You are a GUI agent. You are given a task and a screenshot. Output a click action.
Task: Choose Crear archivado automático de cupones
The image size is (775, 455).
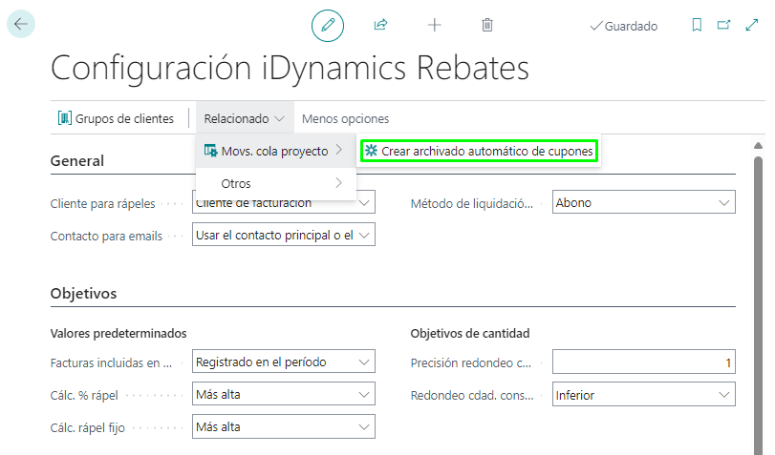click(479, 151)
